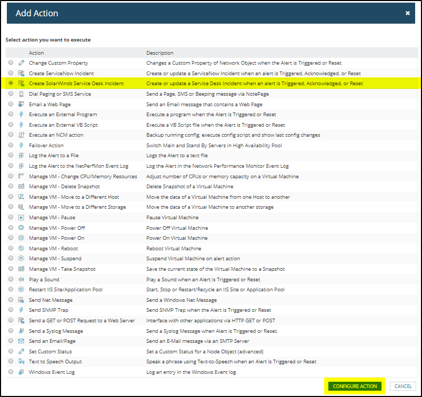Click the 'Send a Windows Net Message' description

(x=182, y=300)
